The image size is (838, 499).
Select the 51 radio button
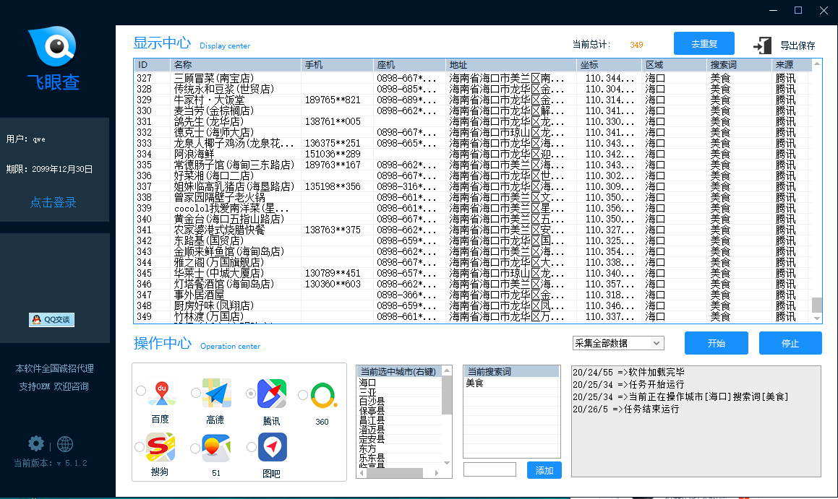[x=195, y=448]
